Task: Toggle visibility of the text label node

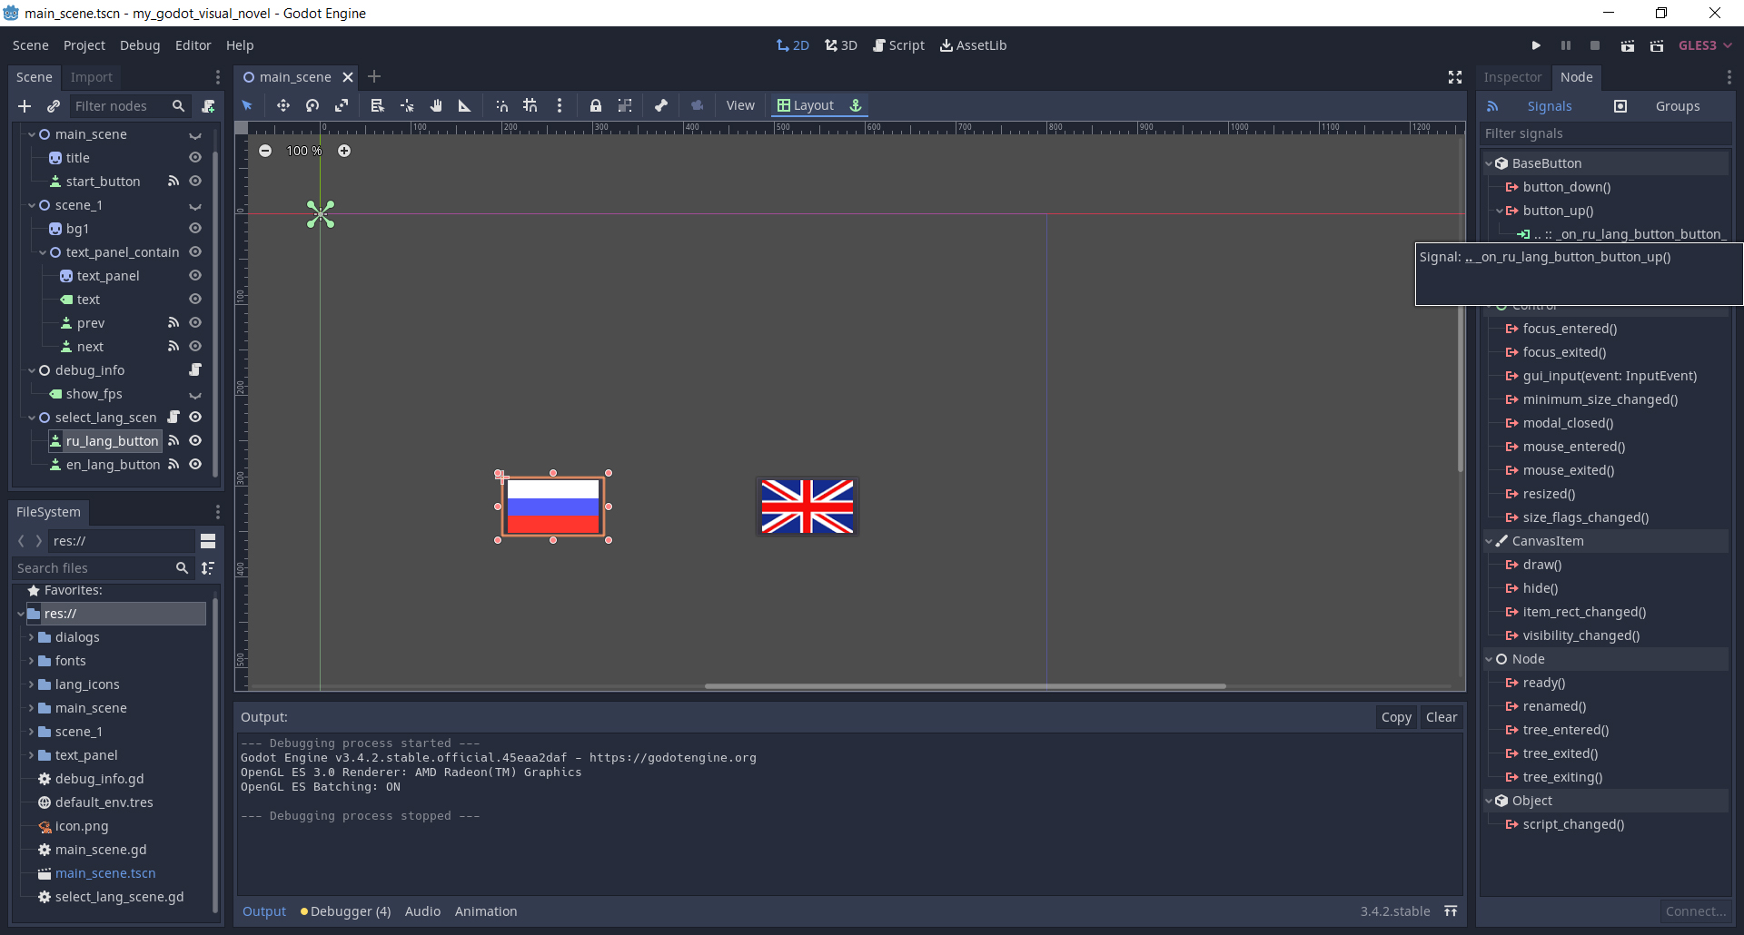Action: point(195,300)
